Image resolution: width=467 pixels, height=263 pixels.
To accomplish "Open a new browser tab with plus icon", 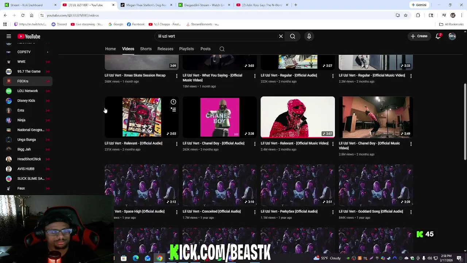I will tap(296, 5).
